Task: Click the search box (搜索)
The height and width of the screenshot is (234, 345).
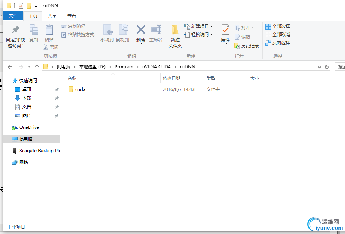Action: [x=340, y=67]
